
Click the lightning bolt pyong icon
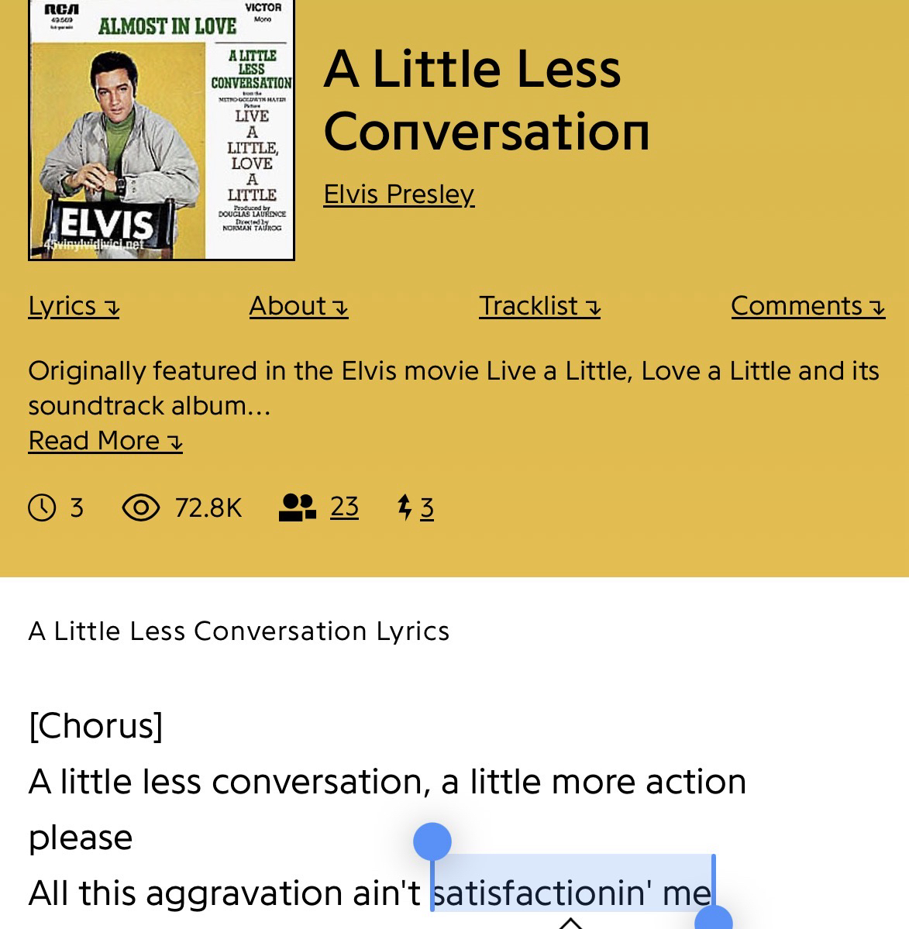(x=404, y=508)
